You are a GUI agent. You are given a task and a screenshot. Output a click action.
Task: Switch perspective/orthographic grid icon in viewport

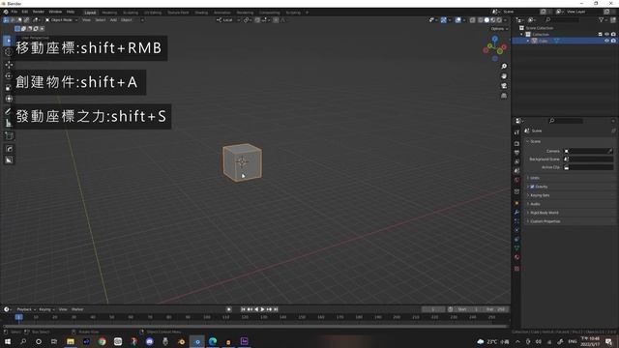coord(504,96)
